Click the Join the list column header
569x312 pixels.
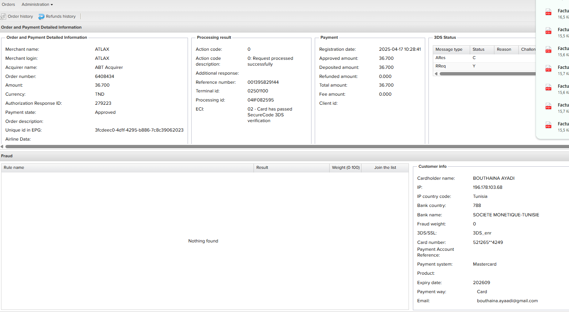coord(385,168)
